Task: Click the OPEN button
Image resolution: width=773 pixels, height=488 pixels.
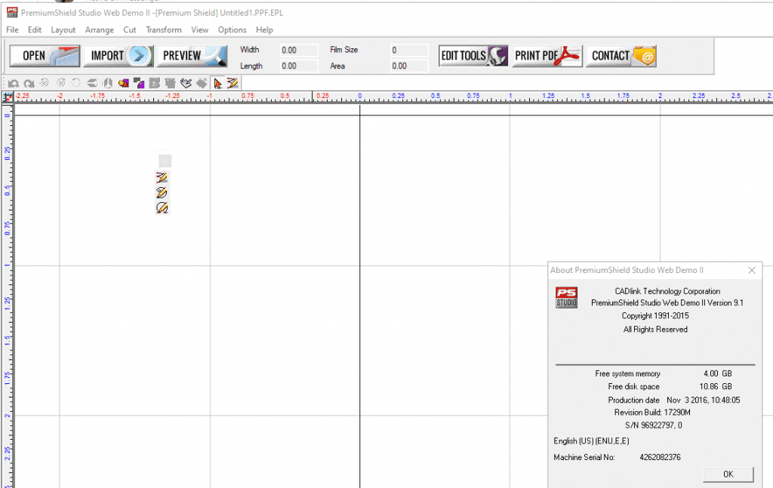Action: point(45,56)
